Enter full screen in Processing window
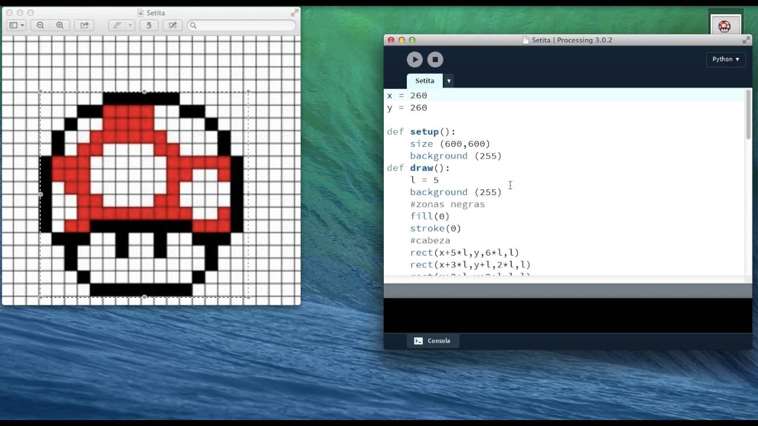 746,40
